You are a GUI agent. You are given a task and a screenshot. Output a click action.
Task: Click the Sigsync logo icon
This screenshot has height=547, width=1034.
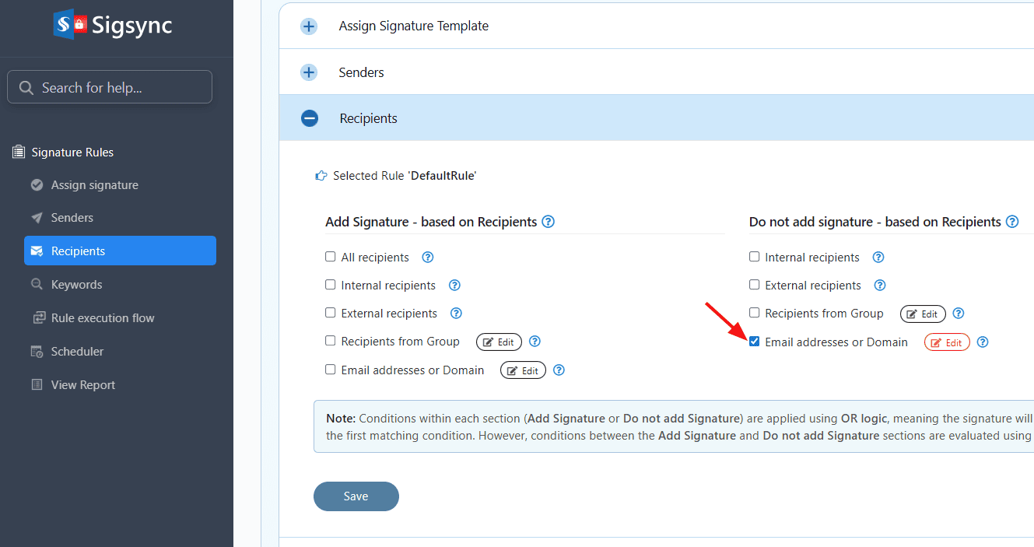click(69, 24)
